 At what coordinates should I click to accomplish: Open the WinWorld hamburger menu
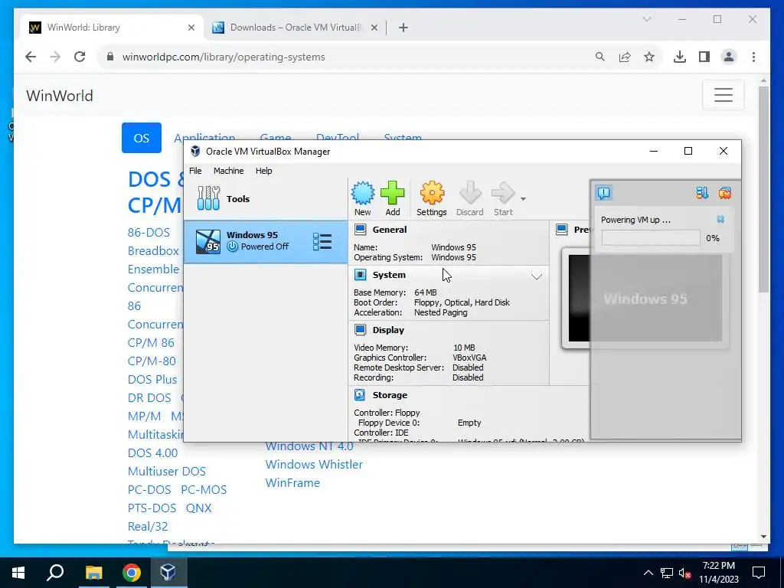pyautogui.click(x=723, y=95)
